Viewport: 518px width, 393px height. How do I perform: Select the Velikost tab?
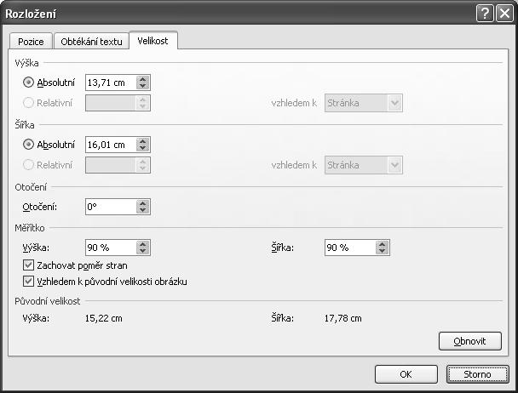pos(153,41)
